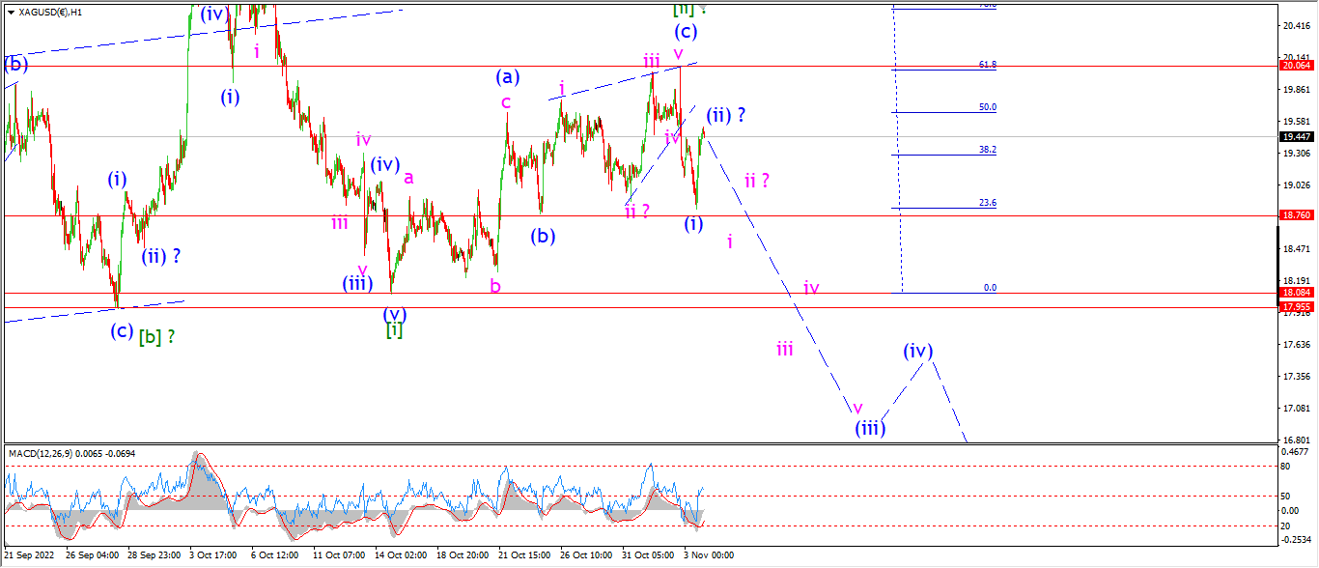
Task: Click the 50.0 Fibonacci retracement label
Action: (988, 107)
